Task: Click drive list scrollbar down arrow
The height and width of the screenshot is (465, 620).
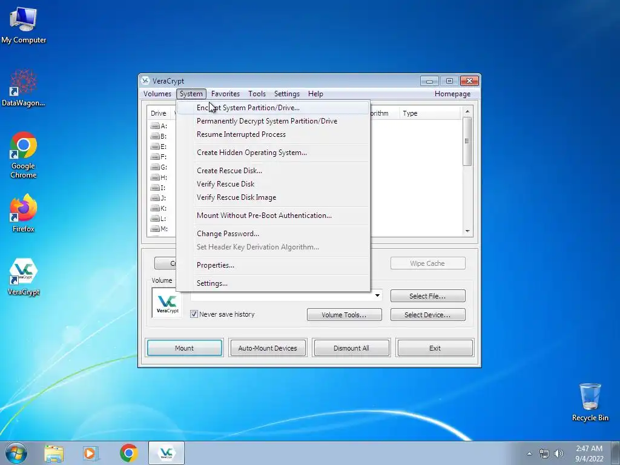Action: click(467, 231)
